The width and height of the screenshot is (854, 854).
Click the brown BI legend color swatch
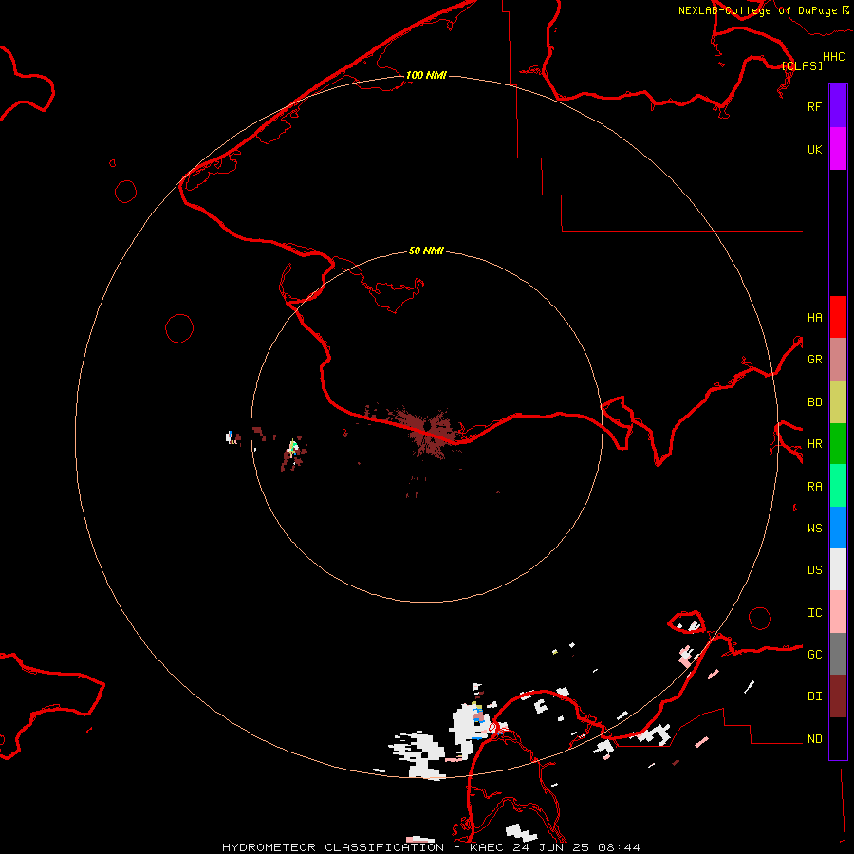[838, 696]
